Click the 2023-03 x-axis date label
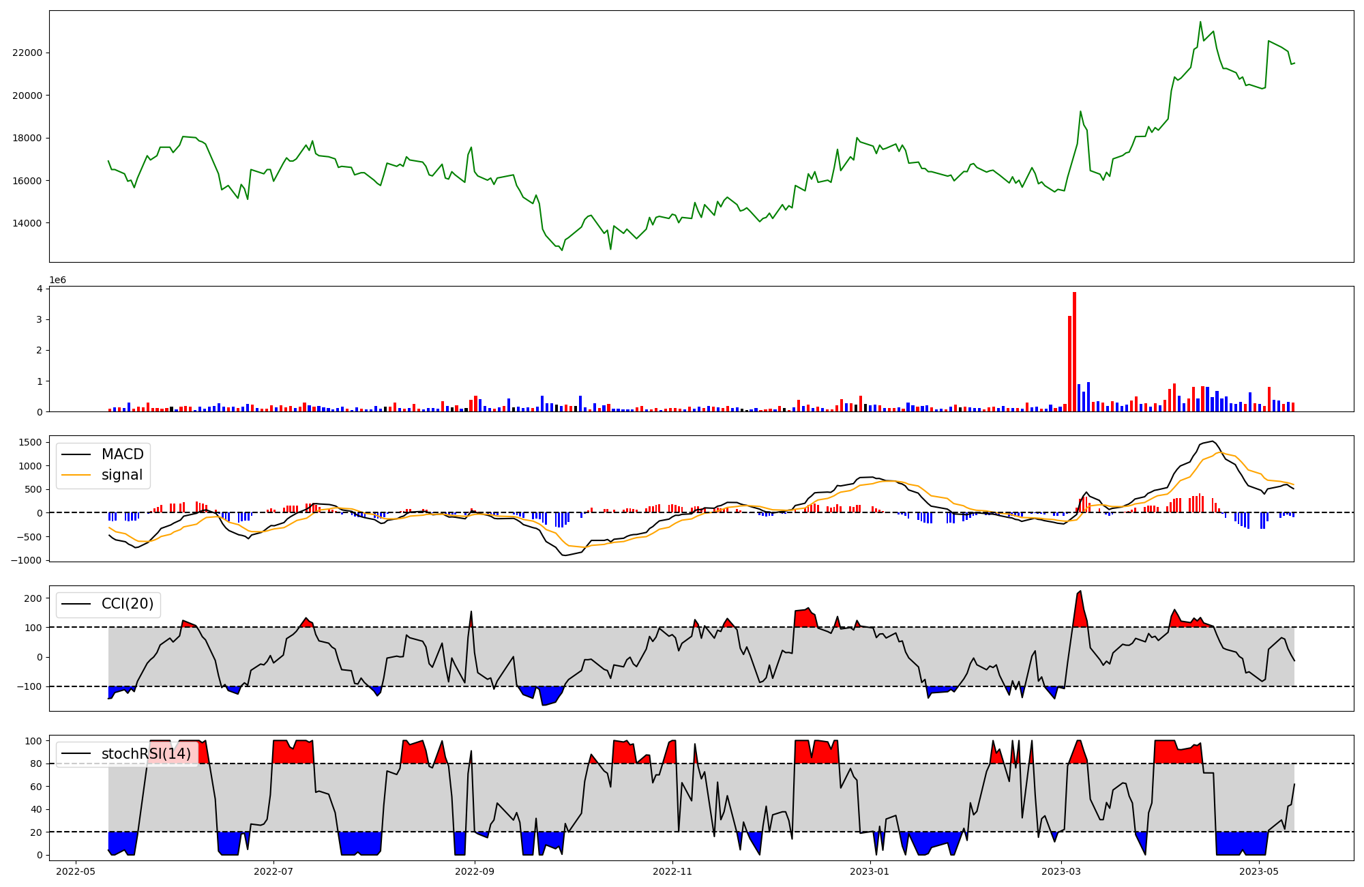Viewport: 1364px width, 887px height. click(1062, 871)
